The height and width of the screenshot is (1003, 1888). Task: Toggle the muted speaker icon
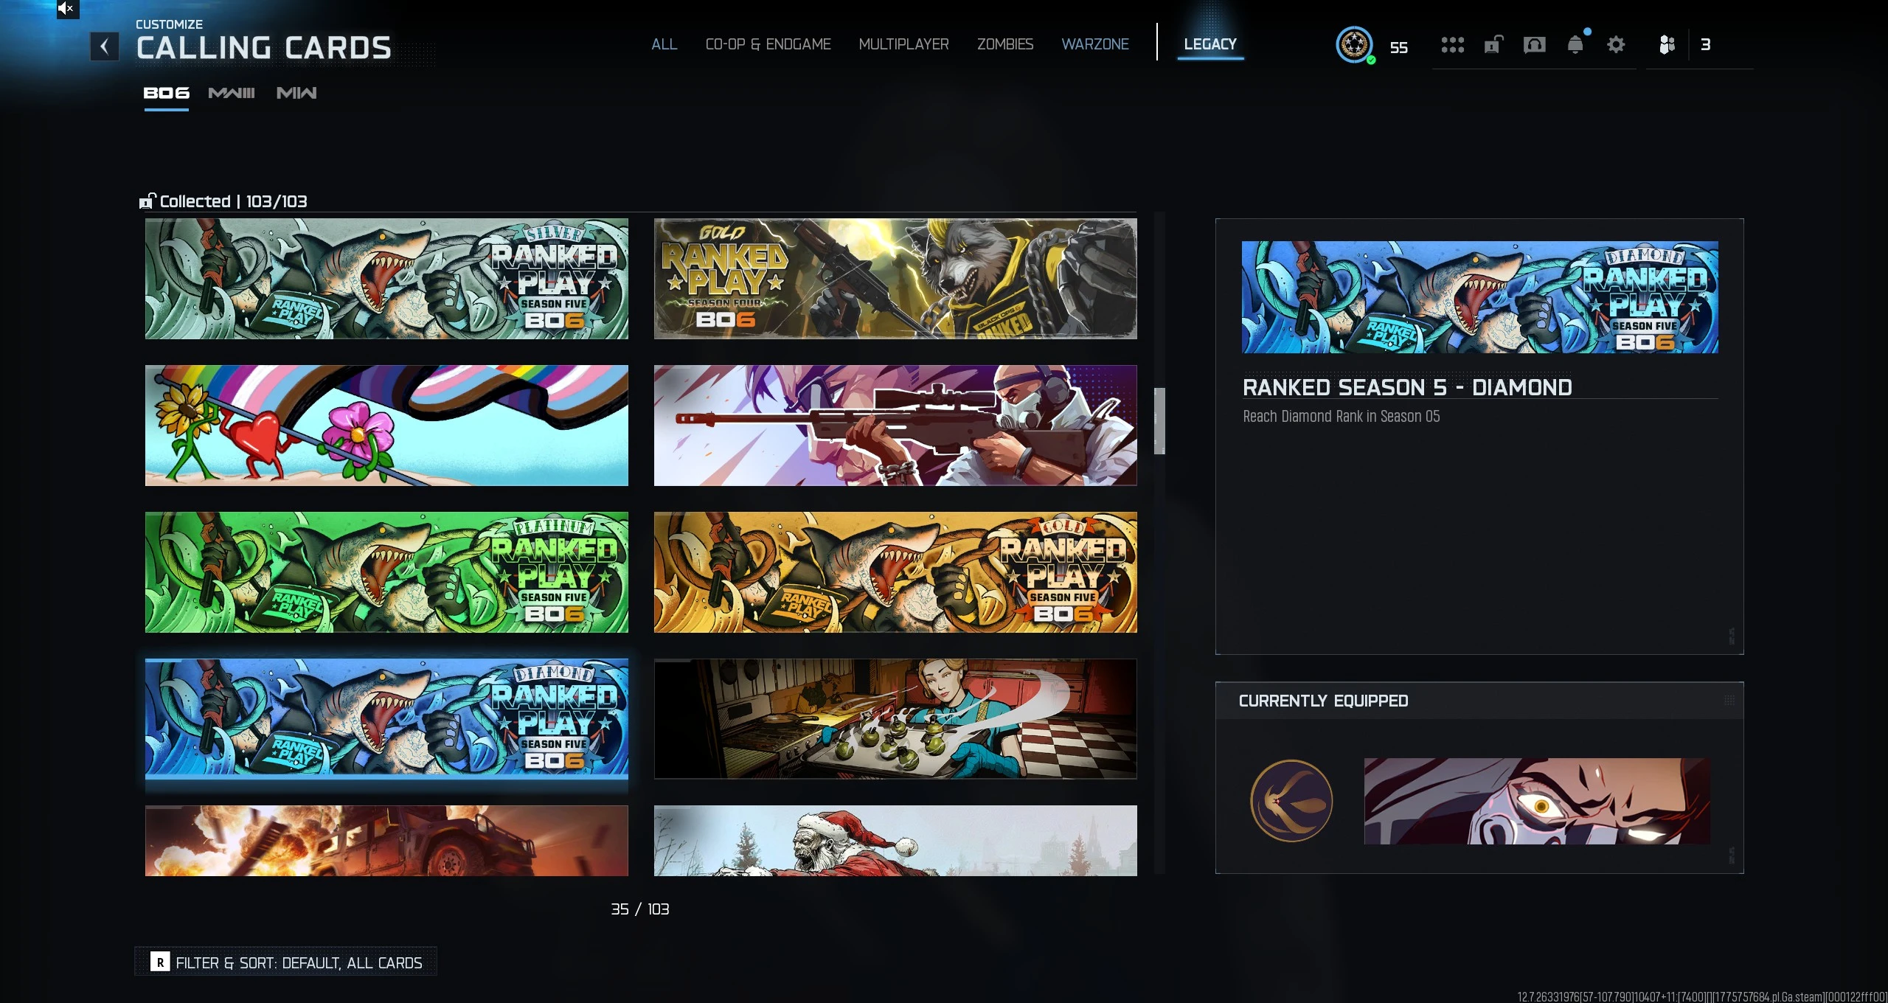click(x=66, y=9)
